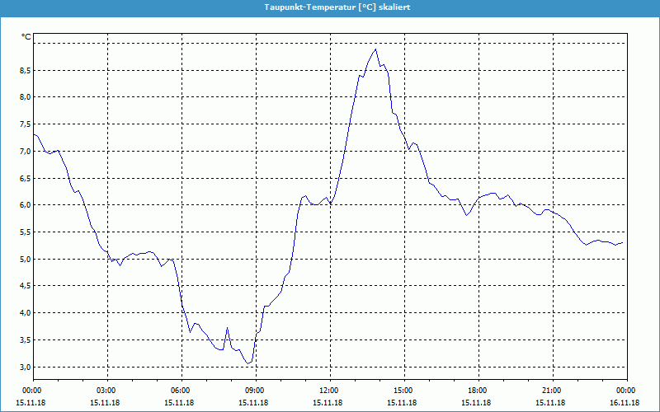Choose the 18:00 label on the time axis
660x412 pixels.
click(x=478, y=391)
